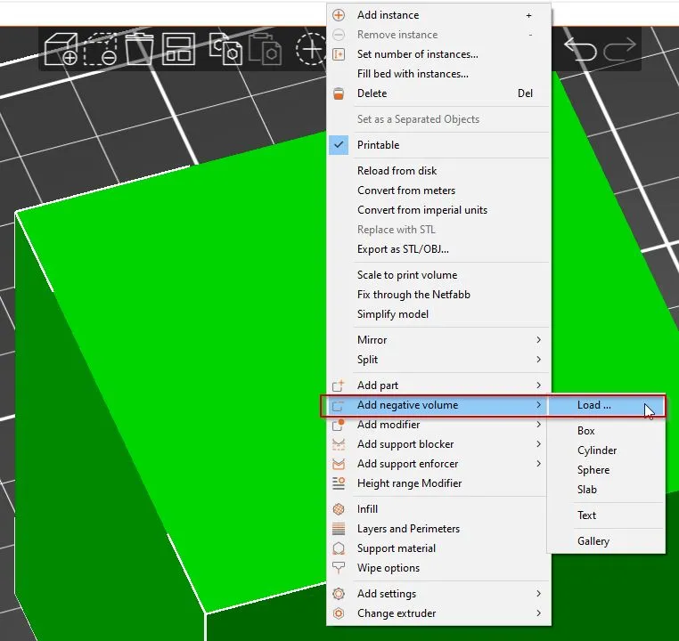The image size is (679, 641).
Task: Click Export as STL/OBJ...
Action: 403,249
